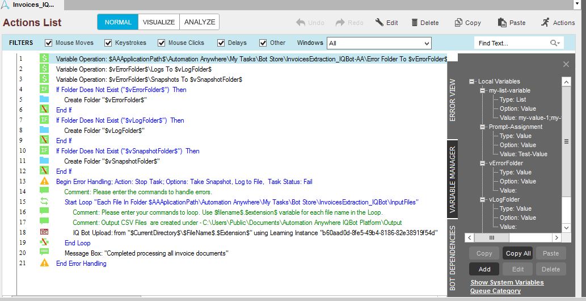Viewport: 586px width, 301px height.
Task: Click the Edit wrench icon in toolbar
Action: pyautogui.click(x=380, y=23)
